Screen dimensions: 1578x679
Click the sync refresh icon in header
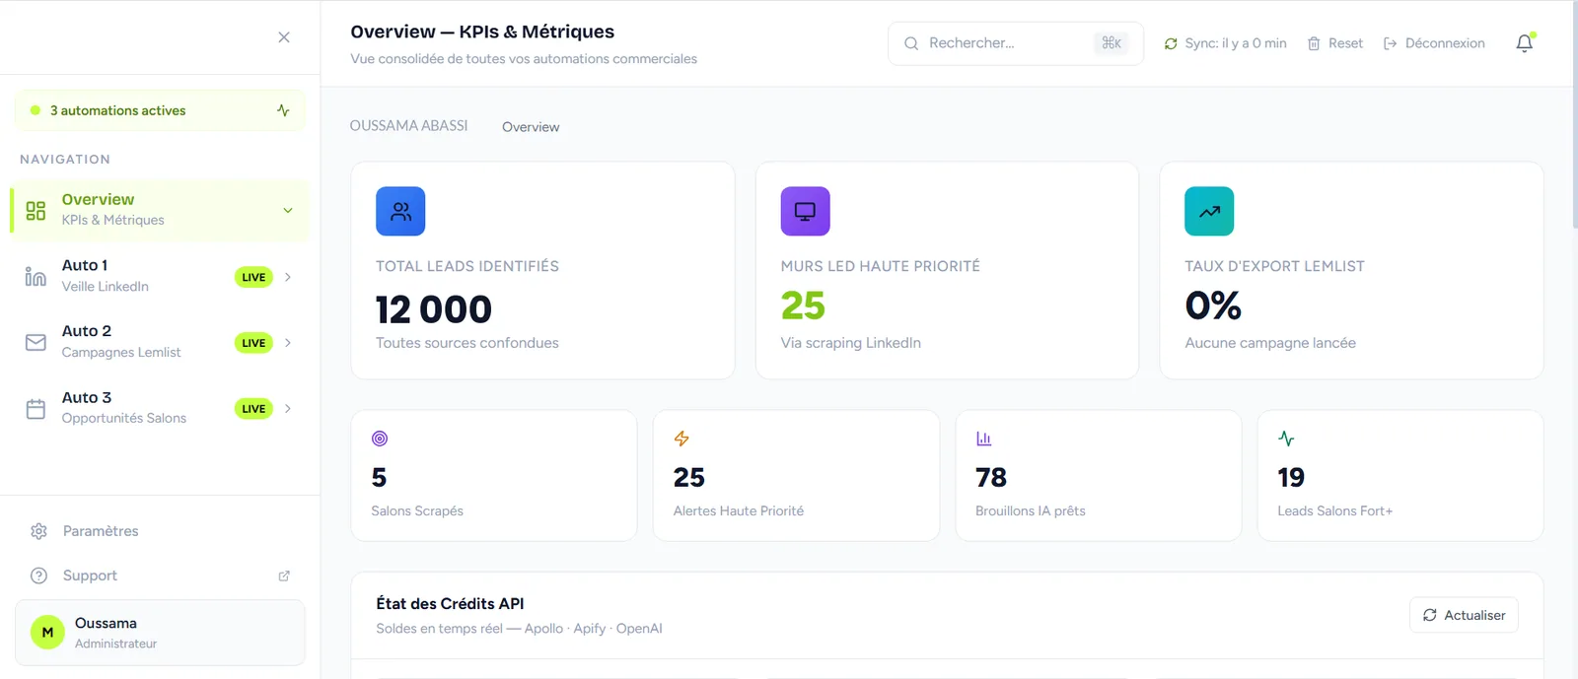tap(1171, 43)
